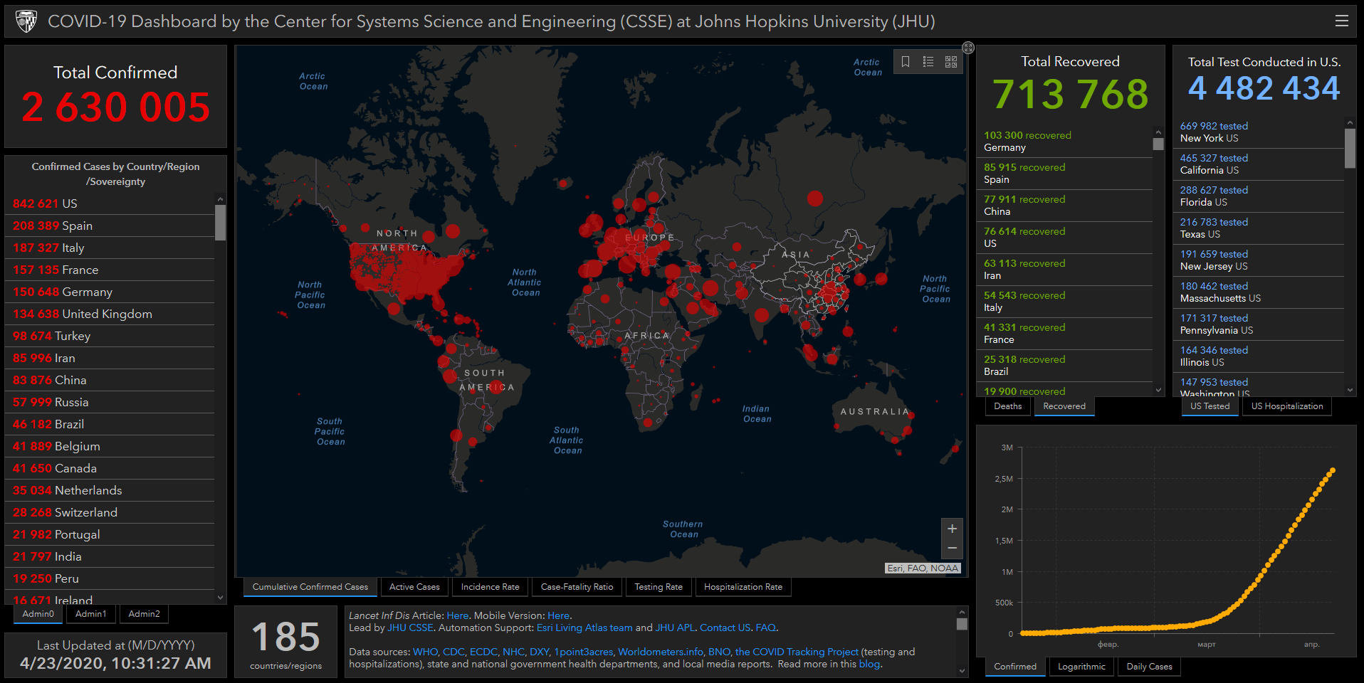This screenshot has height=683, width=1364.
Task: Open the map bookmarks icon
Action: coord(906,62)
